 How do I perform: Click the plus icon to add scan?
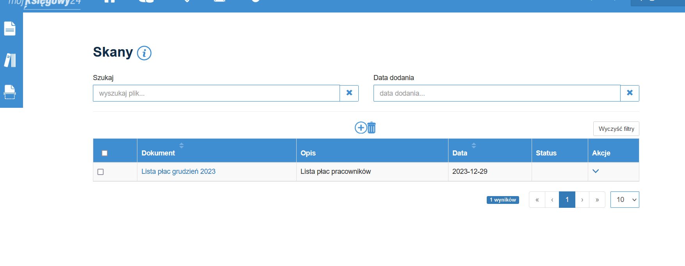point(360,128)
